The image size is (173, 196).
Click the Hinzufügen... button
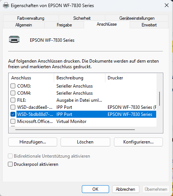coord(33,142)
